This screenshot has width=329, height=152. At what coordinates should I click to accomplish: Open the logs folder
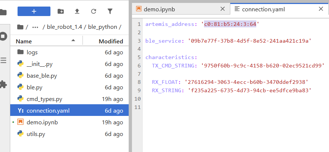pos(32,52)
